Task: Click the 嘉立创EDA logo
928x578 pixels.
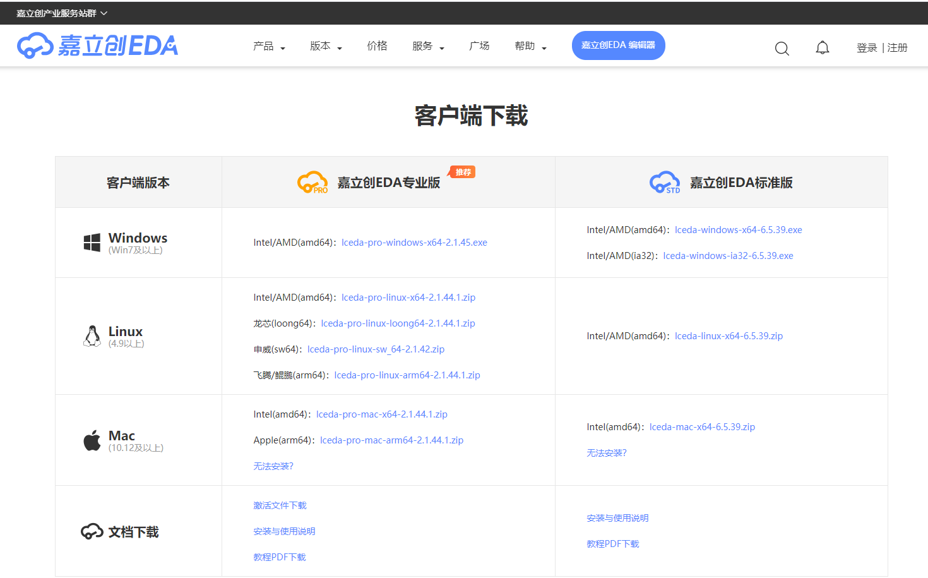Action: 97,45
